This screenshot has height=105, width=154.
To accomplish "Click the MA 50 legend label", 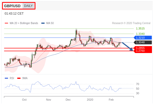I will coord(50,23).
